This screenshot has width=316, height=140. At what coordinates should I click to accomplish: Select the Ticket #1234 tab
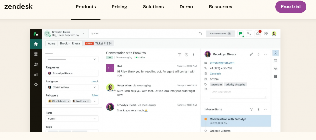tap(98, 43)
